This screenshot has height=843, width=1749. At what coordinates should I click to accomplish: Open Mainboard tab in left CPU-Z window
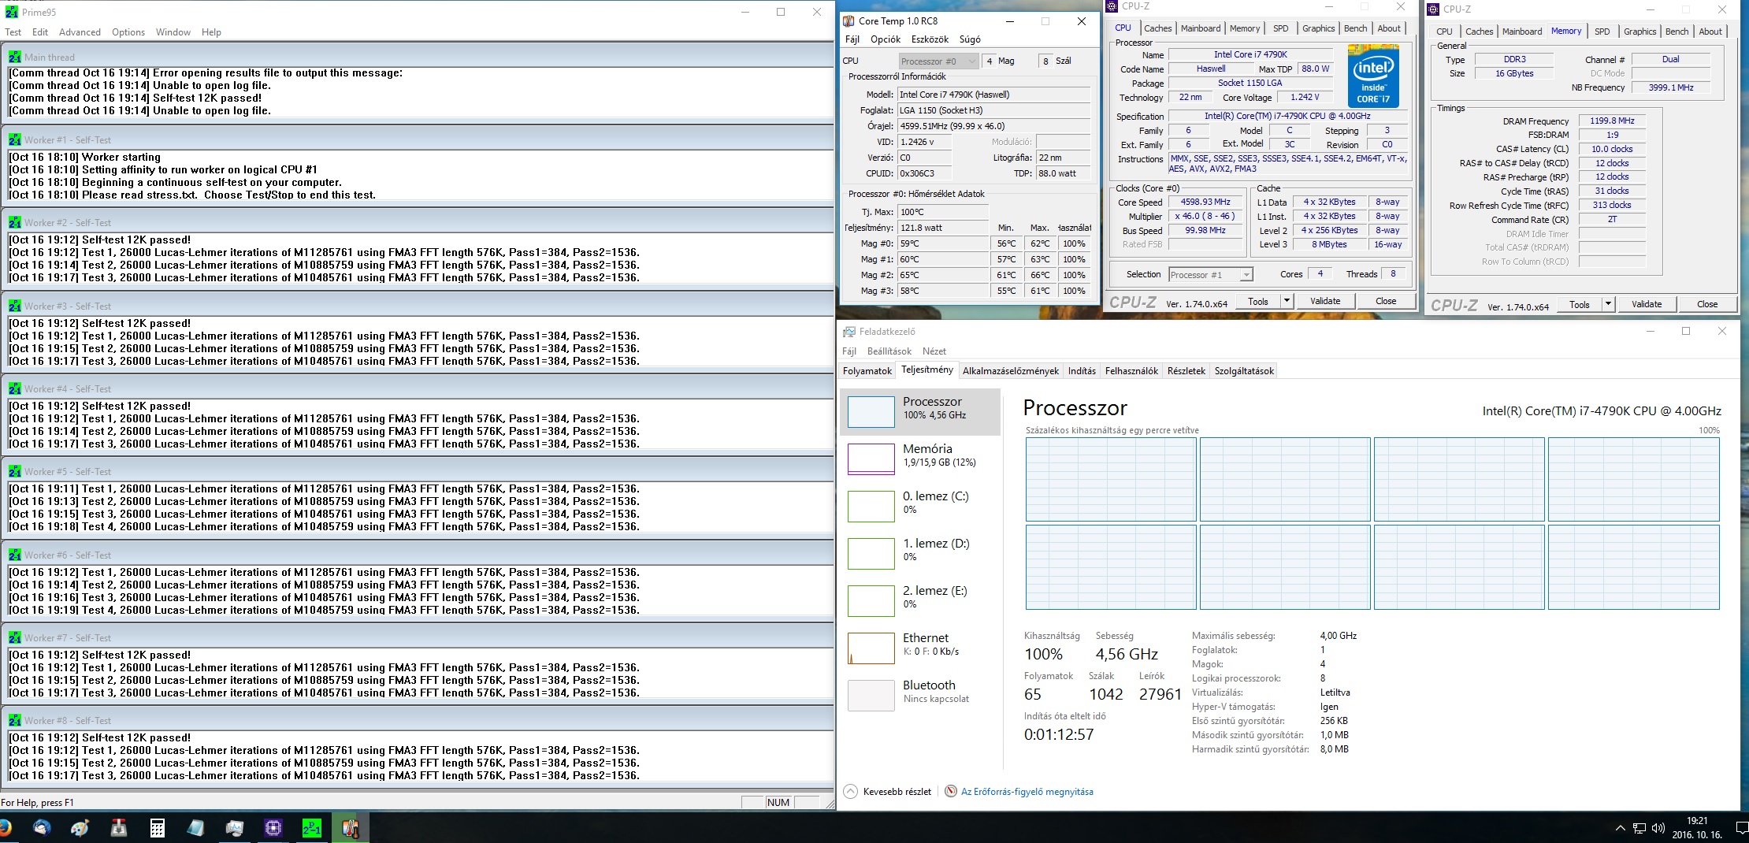[x=1201, y=28]
